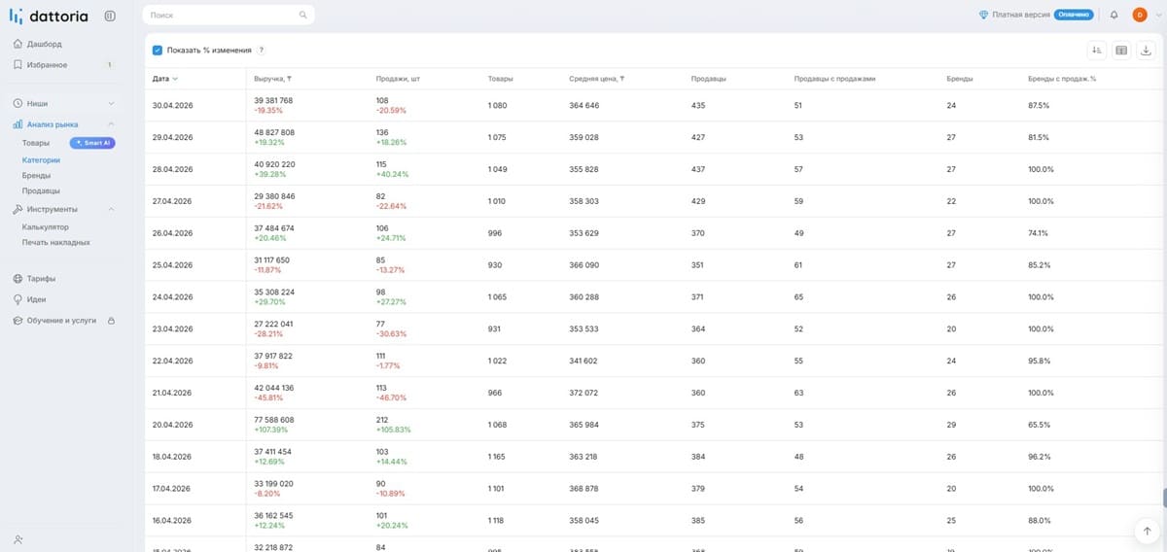This screenshot has height=552, width=1167.
Task: Download the table with the export icon
Action: point(1146,51)
